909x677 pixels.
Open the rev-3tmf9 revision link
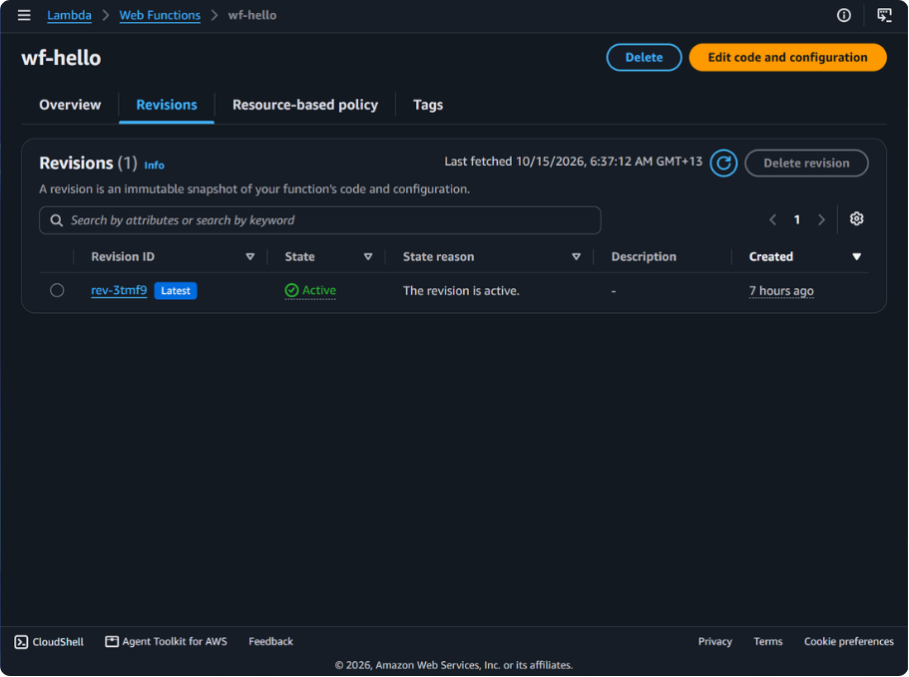119,290
